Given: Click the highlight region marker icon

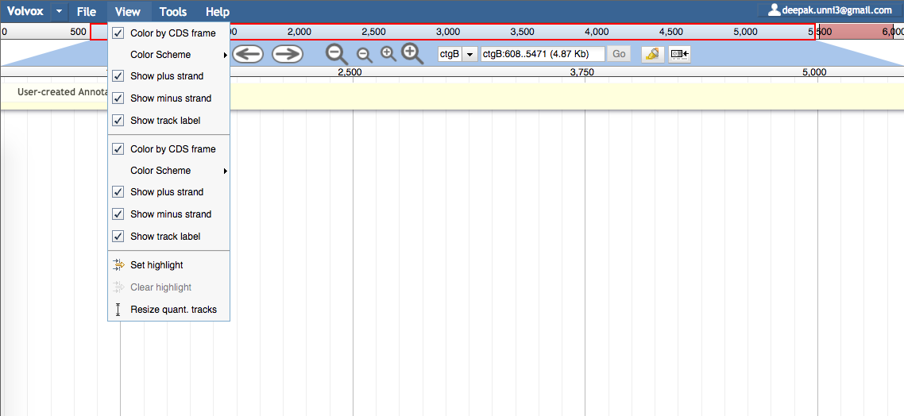Looking at the screenshot, I should click(653, 54).
